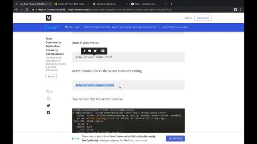Viewport: 257px width, 144px height.
Task: Clap for the article with hand icon
Action: click(x=48, y=92)
